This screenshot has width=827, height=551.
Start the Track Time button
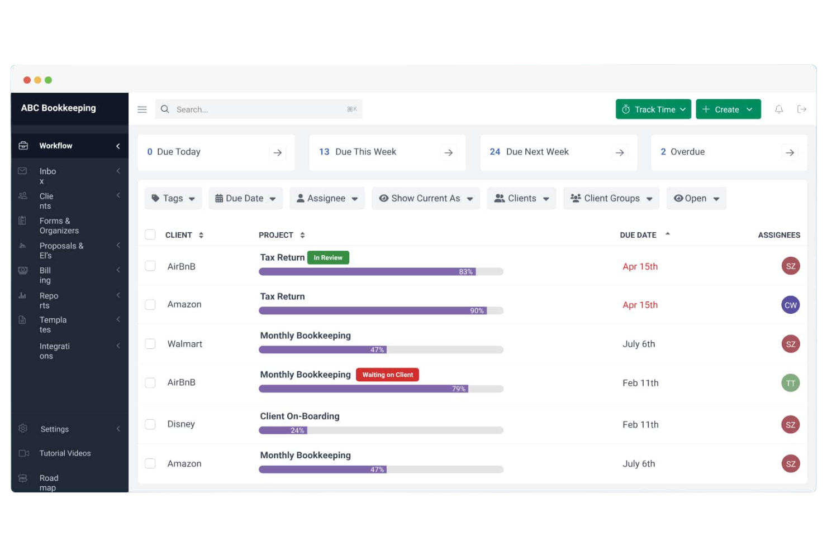pyautogui.click(x=653, y=109)
